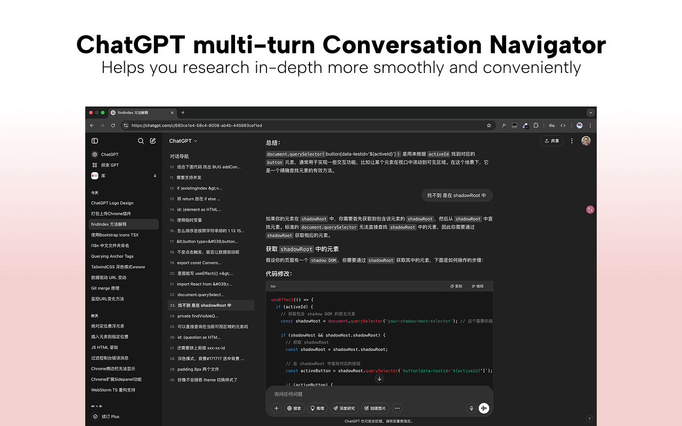Open the ChatGPT Logo Design conversation
This screenshot has height=426, width=682.
[x=124, y=203]
